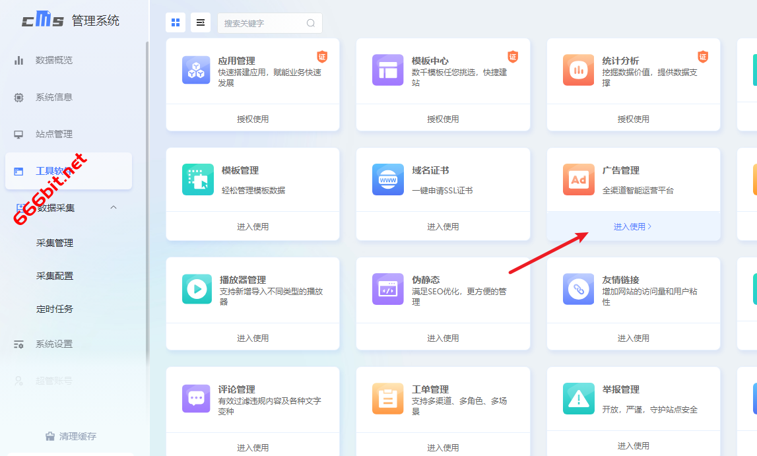Click the 域名证书 WWW icon
Image resolution: width=757 pixels, height=456 pixels.
[387, 179]
